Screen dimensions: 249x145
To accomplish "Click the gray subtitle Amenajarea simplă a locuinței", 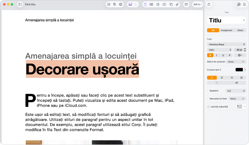I will pyautogui.click(x=81, y=56).
